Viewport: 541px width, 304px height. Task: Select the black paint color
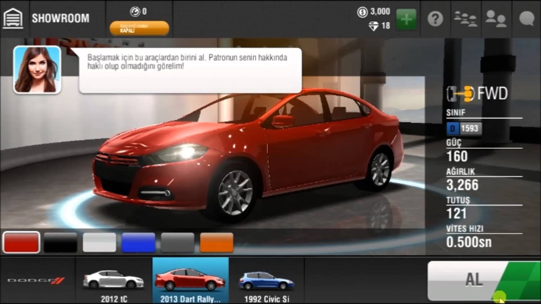click(x=60, y=242)
